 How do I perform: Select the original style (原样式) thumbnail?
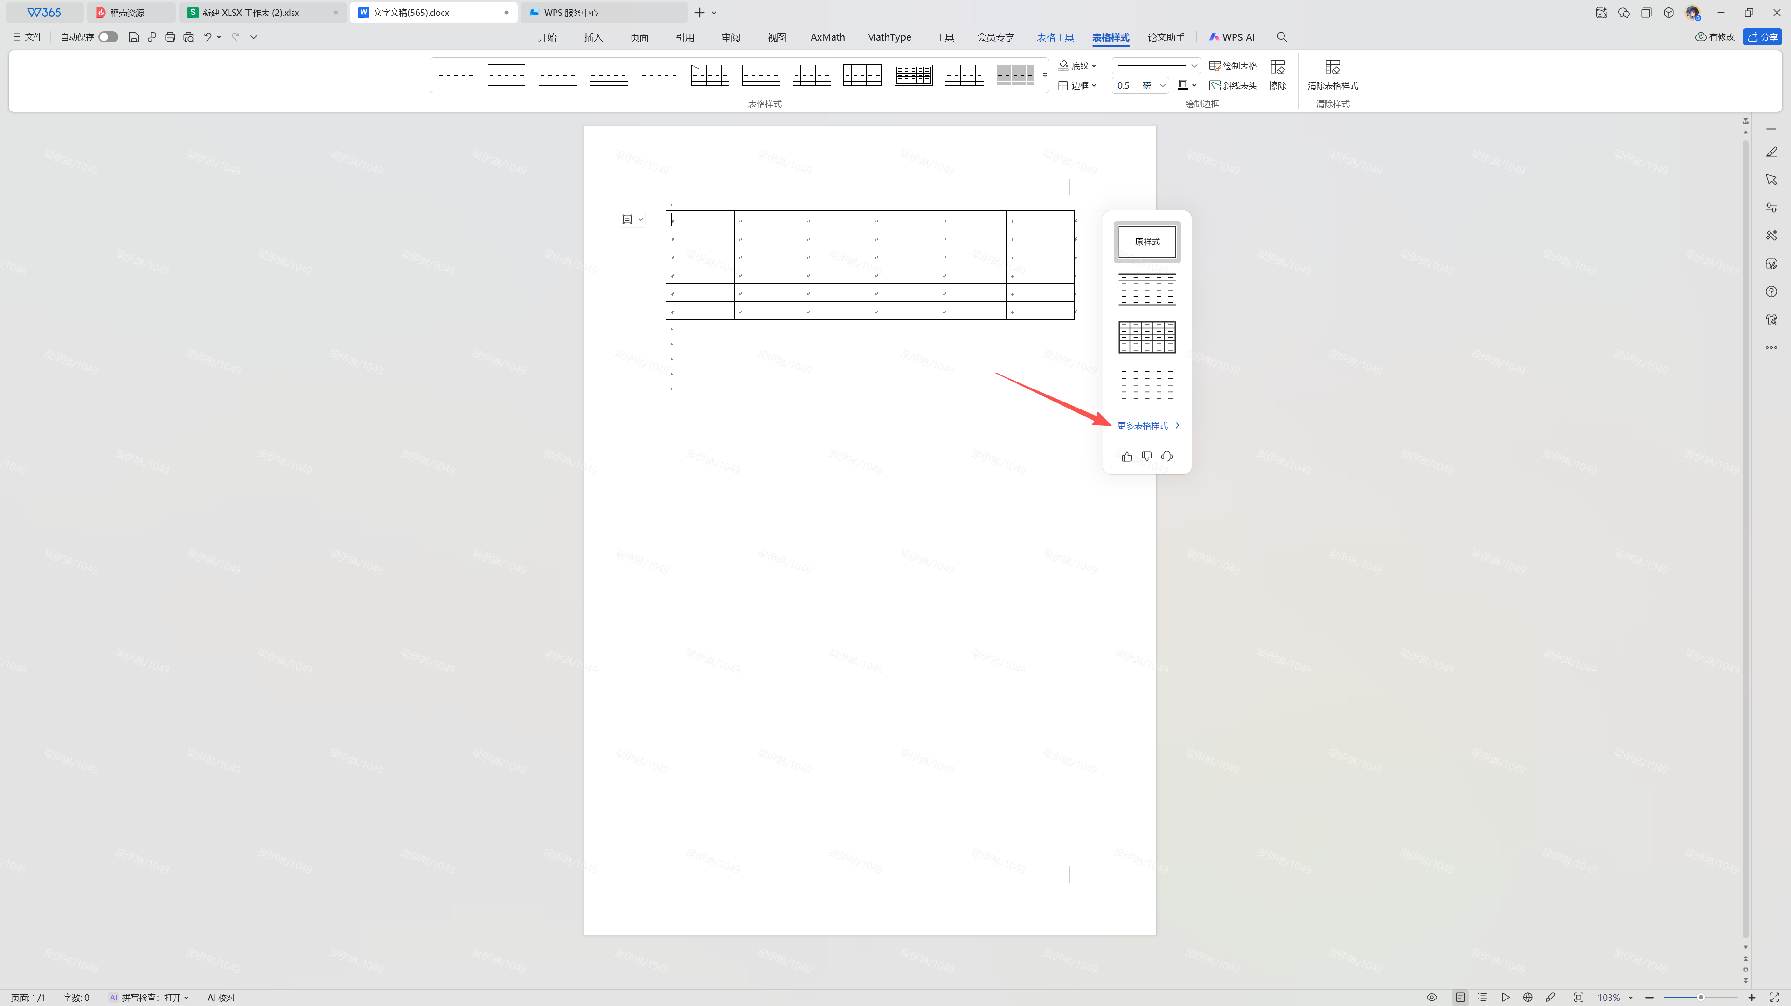[1147, 241]
